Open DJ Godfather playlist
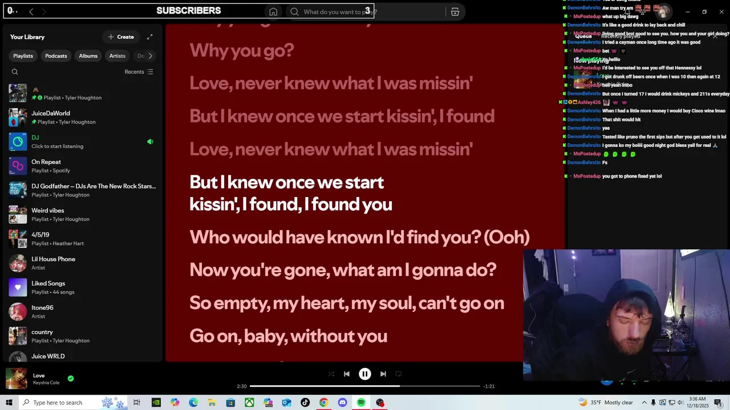The width and height of the screenshot is (730, 410). click(x=83, y=190)
